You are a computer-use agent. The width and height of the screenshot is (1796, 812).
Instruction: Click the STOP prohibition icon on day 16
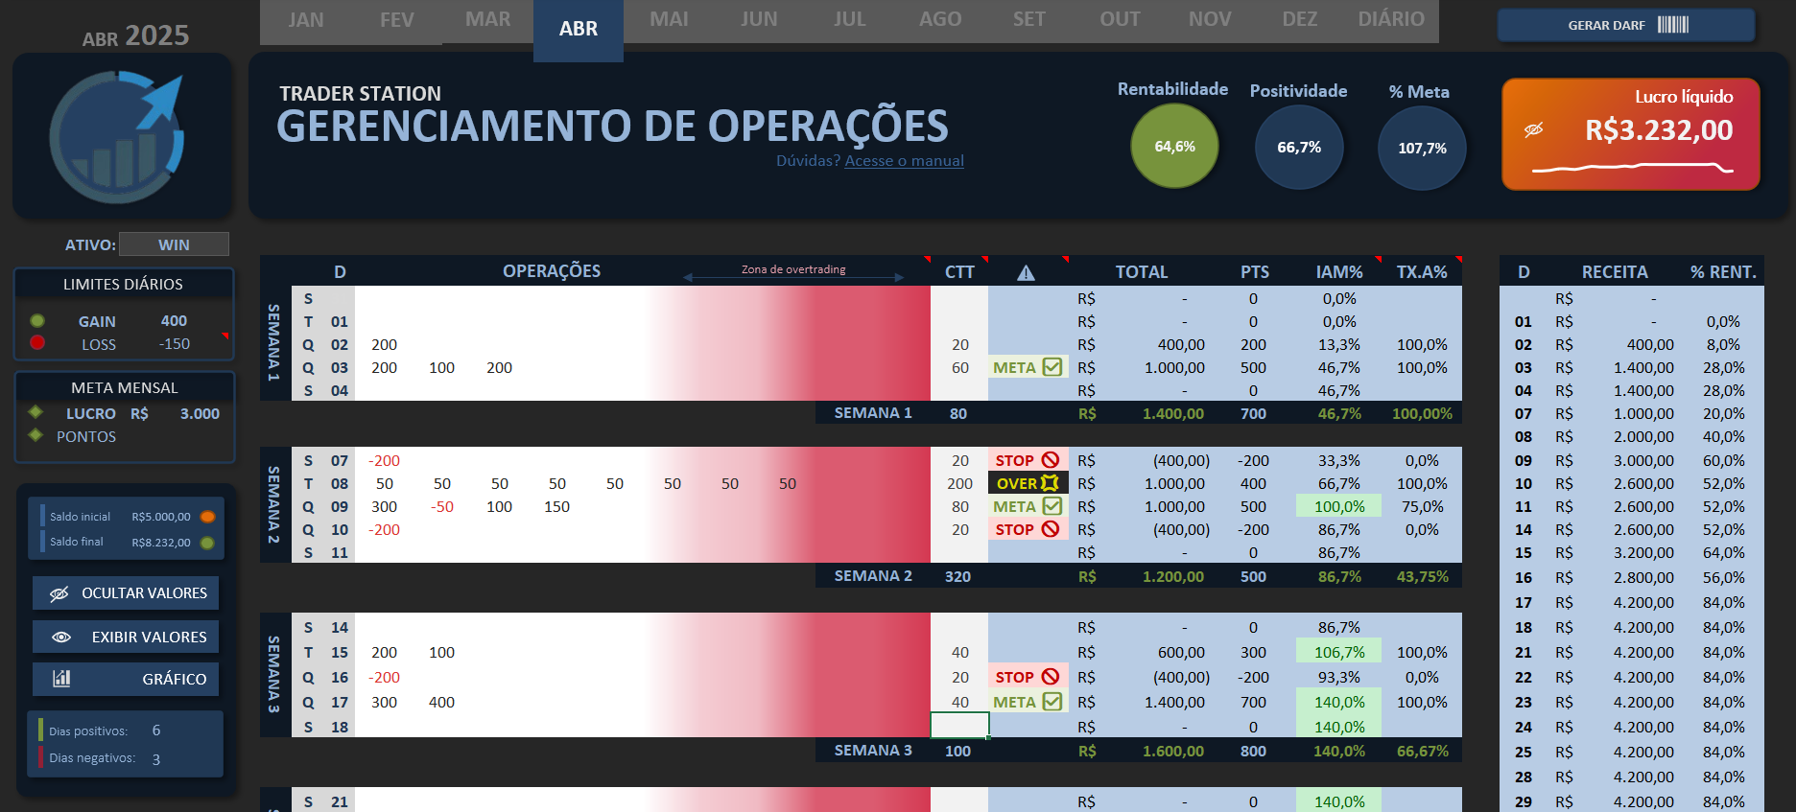click(1051, 677)
